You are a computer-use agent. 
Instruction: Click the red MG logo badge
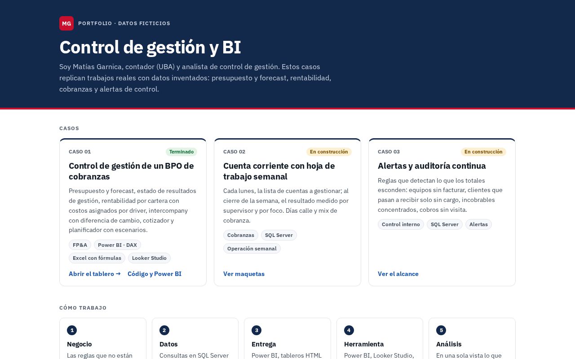point(66,23)
